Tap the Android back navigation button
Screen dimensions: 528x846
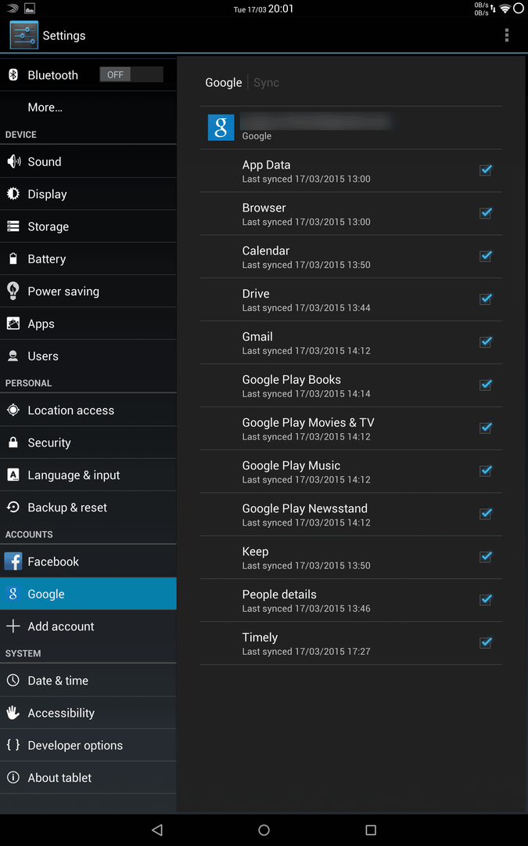click(x=156, y=830)
